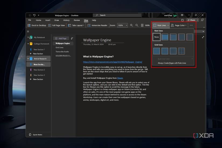Open the Zoom percentage combo box
Image resolution: width=222 pixels, height=148 pixels.
[122, 25]
